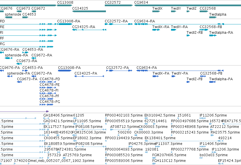Screen dimensions: 241x165
Task: Click the CG34325-RA transcript label
Action: click(84, 27)
